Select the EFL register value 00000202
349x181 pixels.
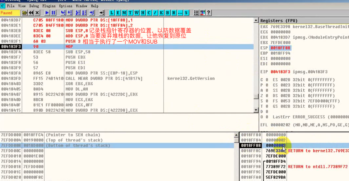coord(280,125)
